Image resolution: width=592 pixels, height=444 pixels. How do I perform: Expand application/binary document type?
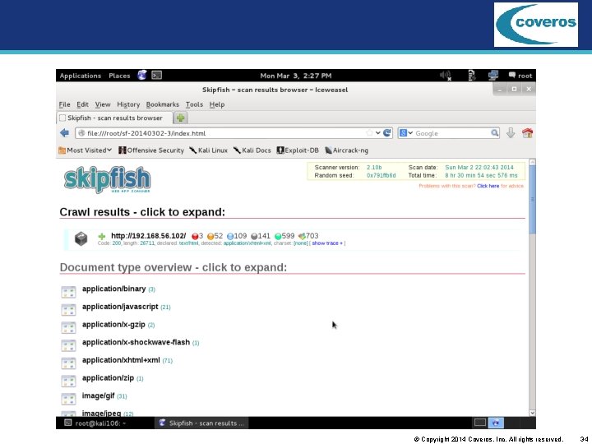pyautogui.click(x=113, y=289)
